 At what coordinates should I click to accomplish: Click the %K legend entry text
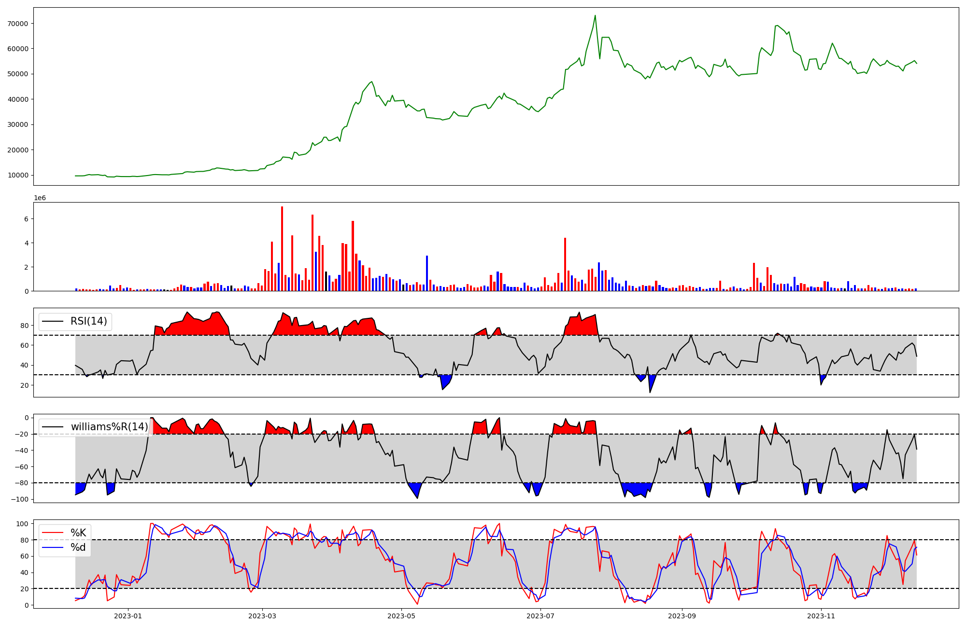pyautogui.click(x=78, y=533)
